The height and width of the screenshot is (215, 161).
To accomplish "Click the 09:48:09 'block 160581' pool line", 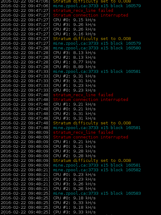I will point(97,165).
